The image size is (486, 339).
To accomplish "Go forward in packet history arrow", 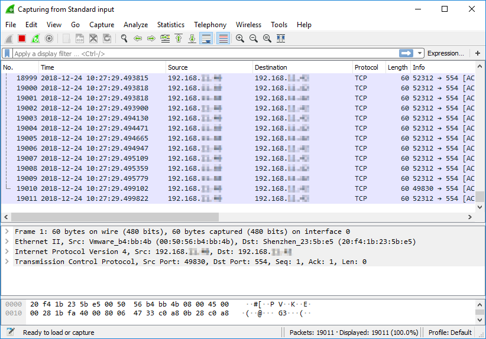I will pos(151,39).
